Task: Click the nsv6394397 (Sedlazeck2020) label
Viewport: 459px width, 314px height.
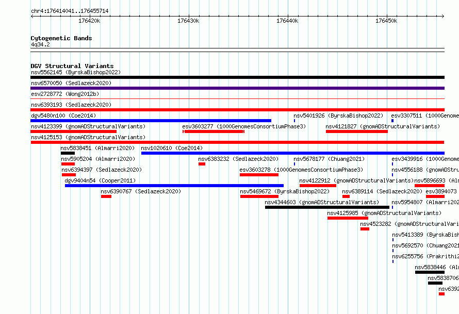Action: click(x=102, y=170)
